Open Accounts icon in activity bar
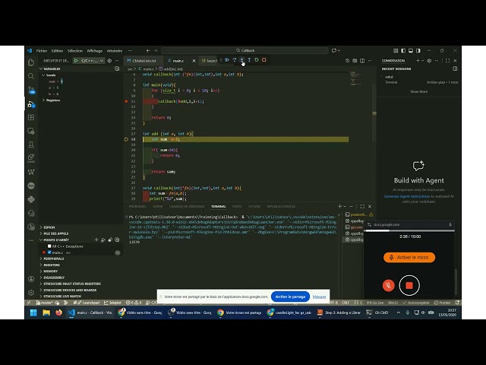 click(x=31, y=279)
